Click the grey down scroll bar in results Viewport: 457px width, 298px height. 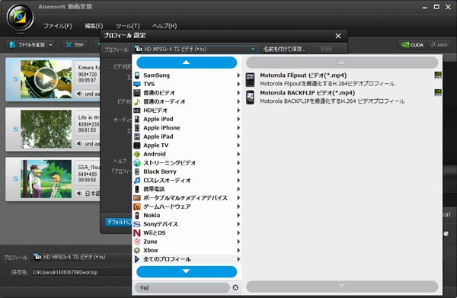point(342,286)
